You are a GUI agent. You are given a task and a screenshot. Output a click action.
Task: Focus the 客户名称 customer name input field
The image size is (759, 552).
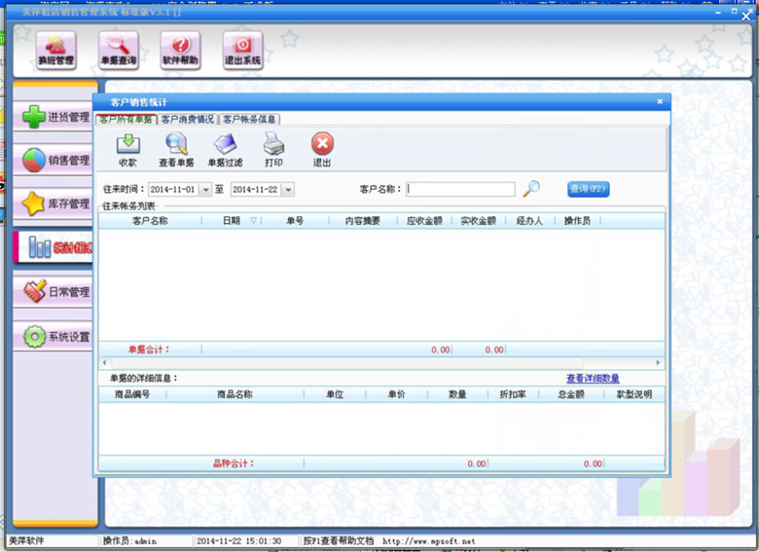[460, 189]
